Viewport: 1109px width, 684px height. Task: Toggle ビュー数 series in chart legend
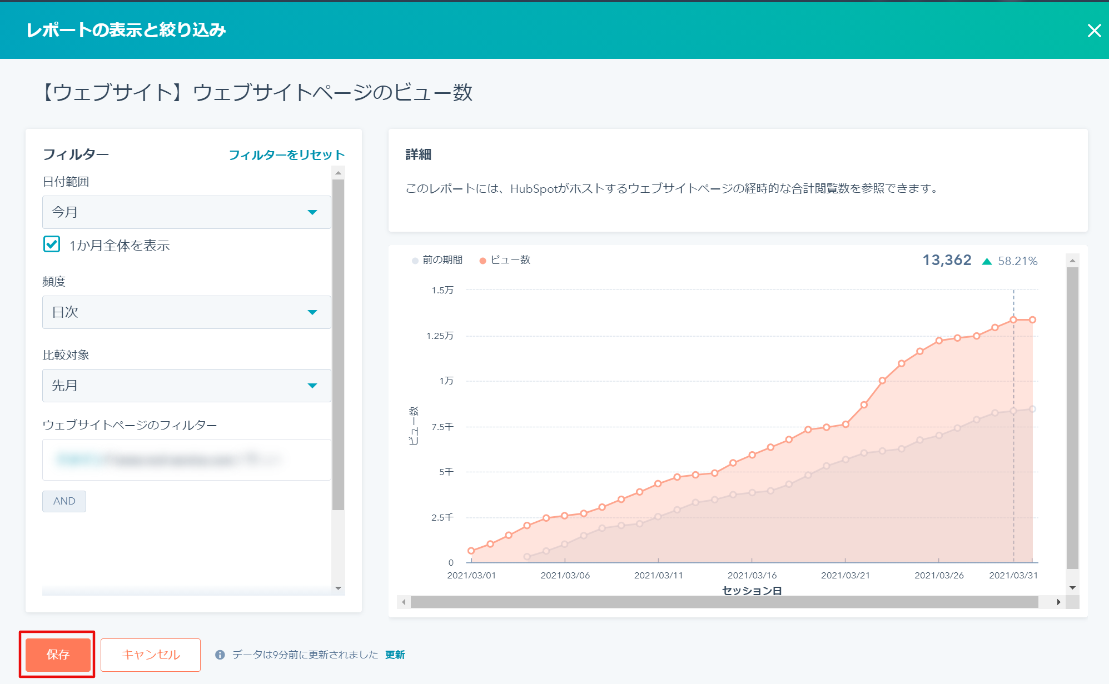[x=505, y=260]
